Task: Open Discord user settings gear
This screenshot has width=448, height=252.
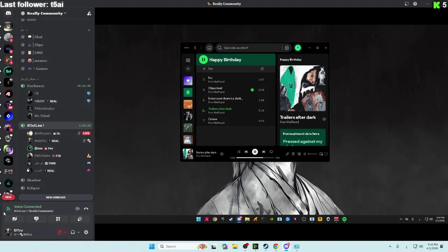Action: (86, 232)
